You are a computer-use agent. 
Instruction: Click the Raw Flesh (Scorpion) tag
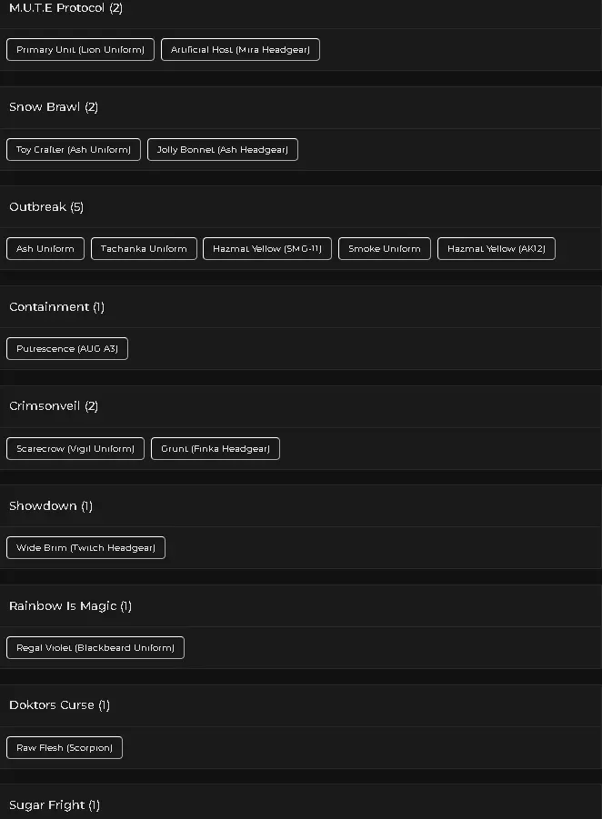[65, 747]
